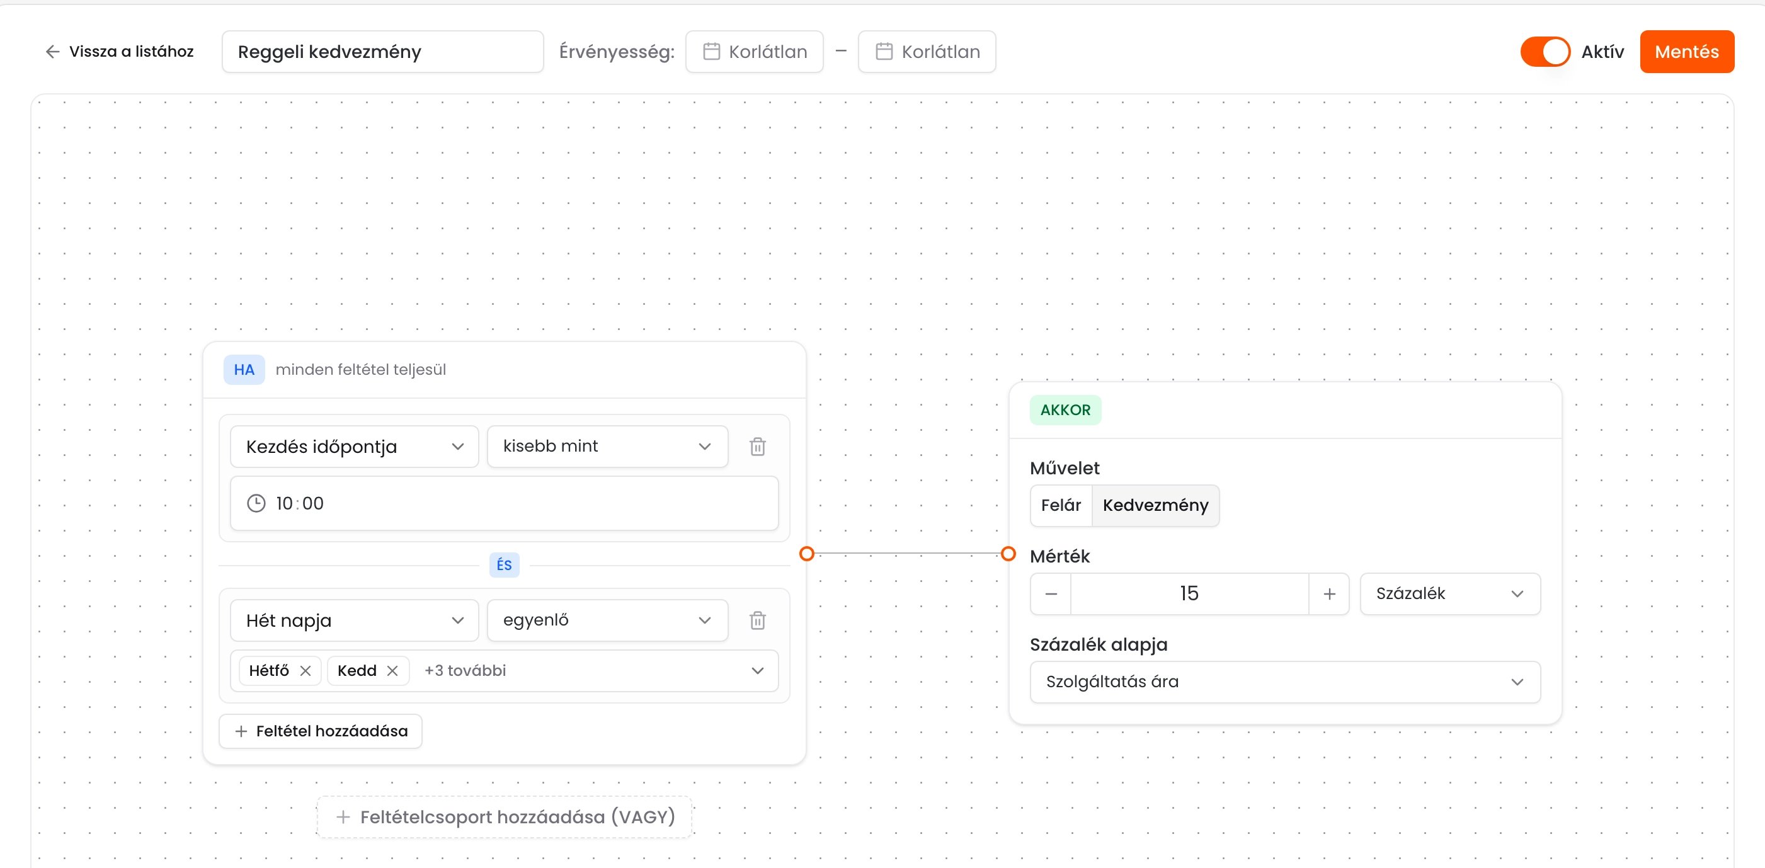Screen dimensions: 1765x868
Task: Increase Mérték with the plus button
Action: pyautogui.click(x=1329, y=594)
